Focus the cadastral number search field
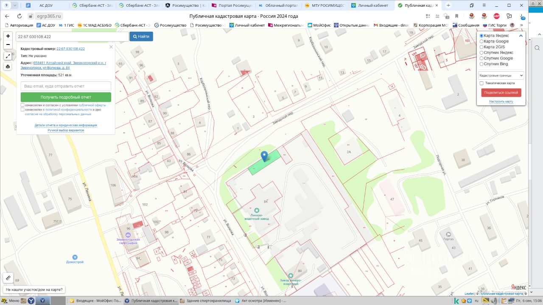This screenshot has height=305, width=543. click(x=72, y=36)
